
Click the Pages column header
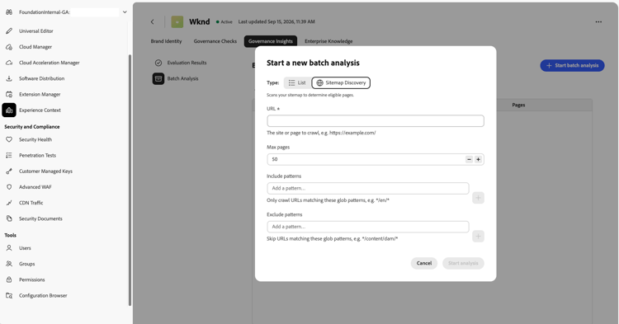click(518, 105)
